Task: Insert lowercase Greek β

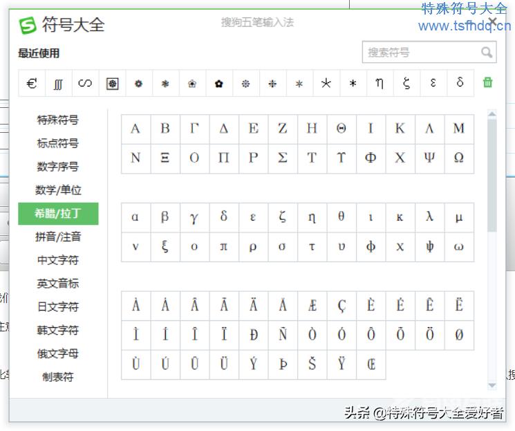Action: (165, 217)
